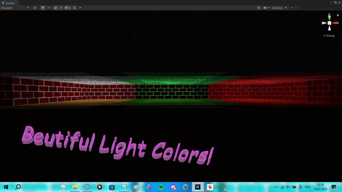Open Discord from the taskbar

click(173, 187)
